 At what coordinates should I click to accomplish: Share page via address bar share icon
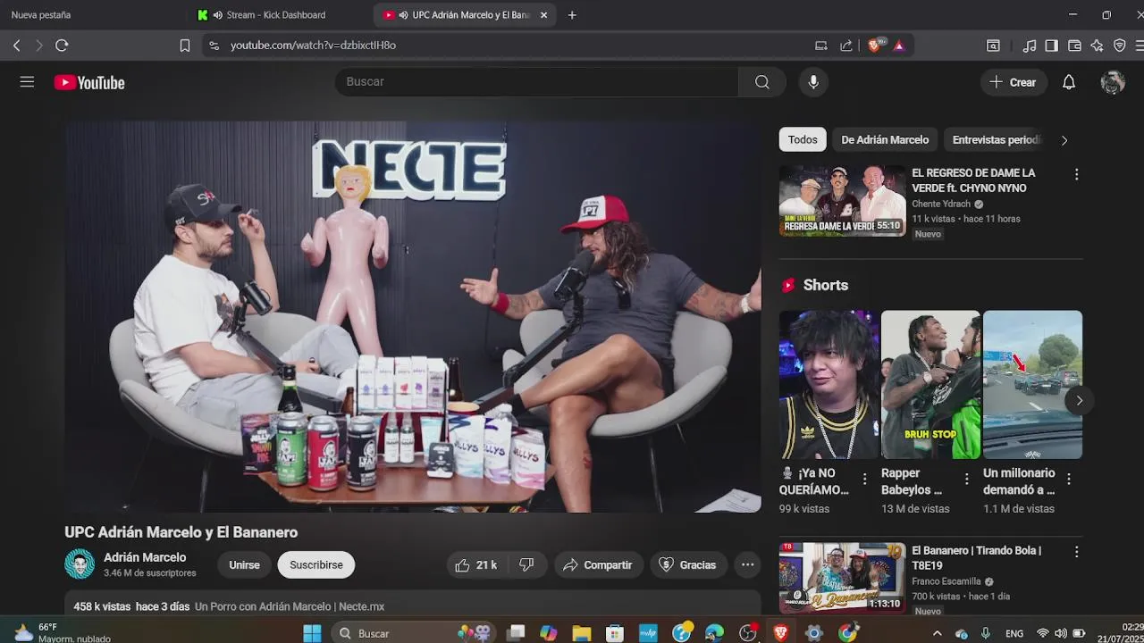tap(846, 45)
